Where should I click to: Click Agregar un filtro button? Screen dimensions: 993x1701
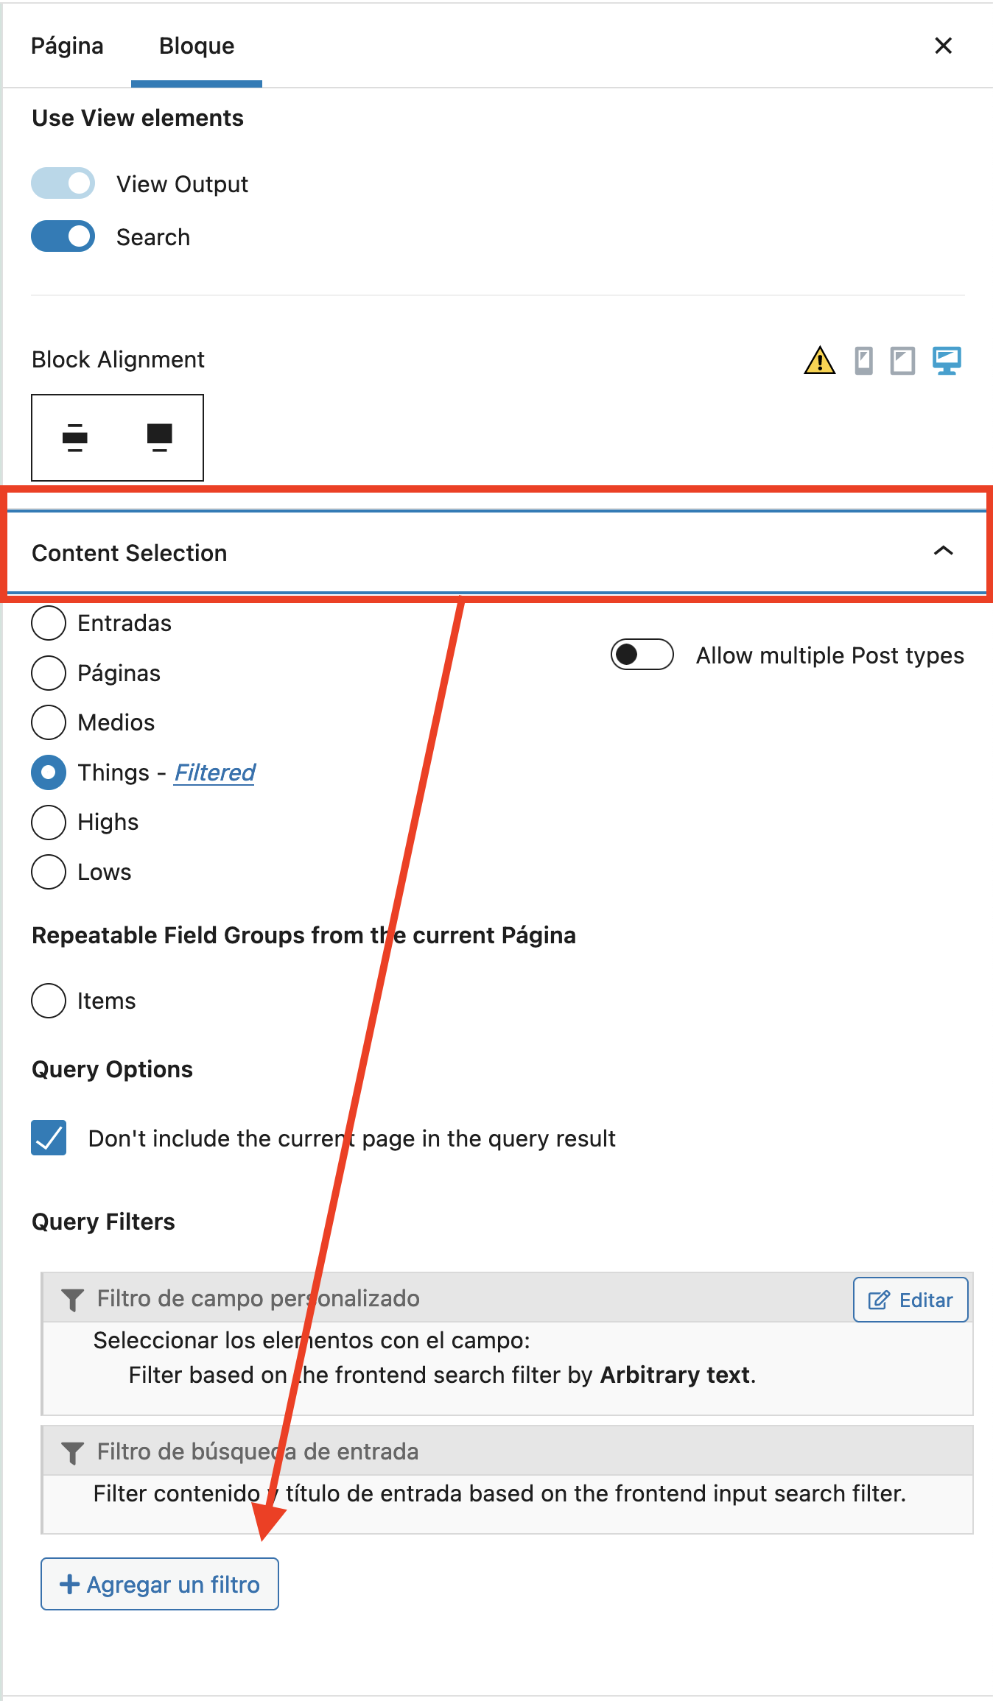(160, 1584)
